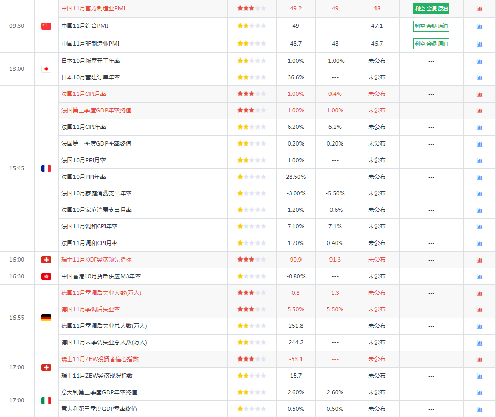Screen dimensions: 496x417
Task: Open chart icon for 德国11月季调后失业总人数
Action: (x=479, y=326)
